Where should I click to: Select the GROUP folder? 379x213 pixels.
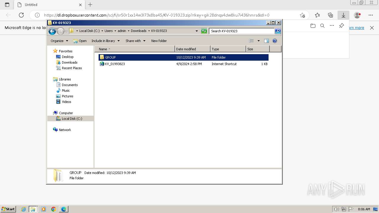184,57
